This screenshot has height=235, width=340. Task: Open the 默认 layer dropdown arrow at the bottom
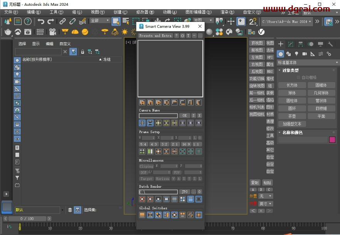pos(62,210)
